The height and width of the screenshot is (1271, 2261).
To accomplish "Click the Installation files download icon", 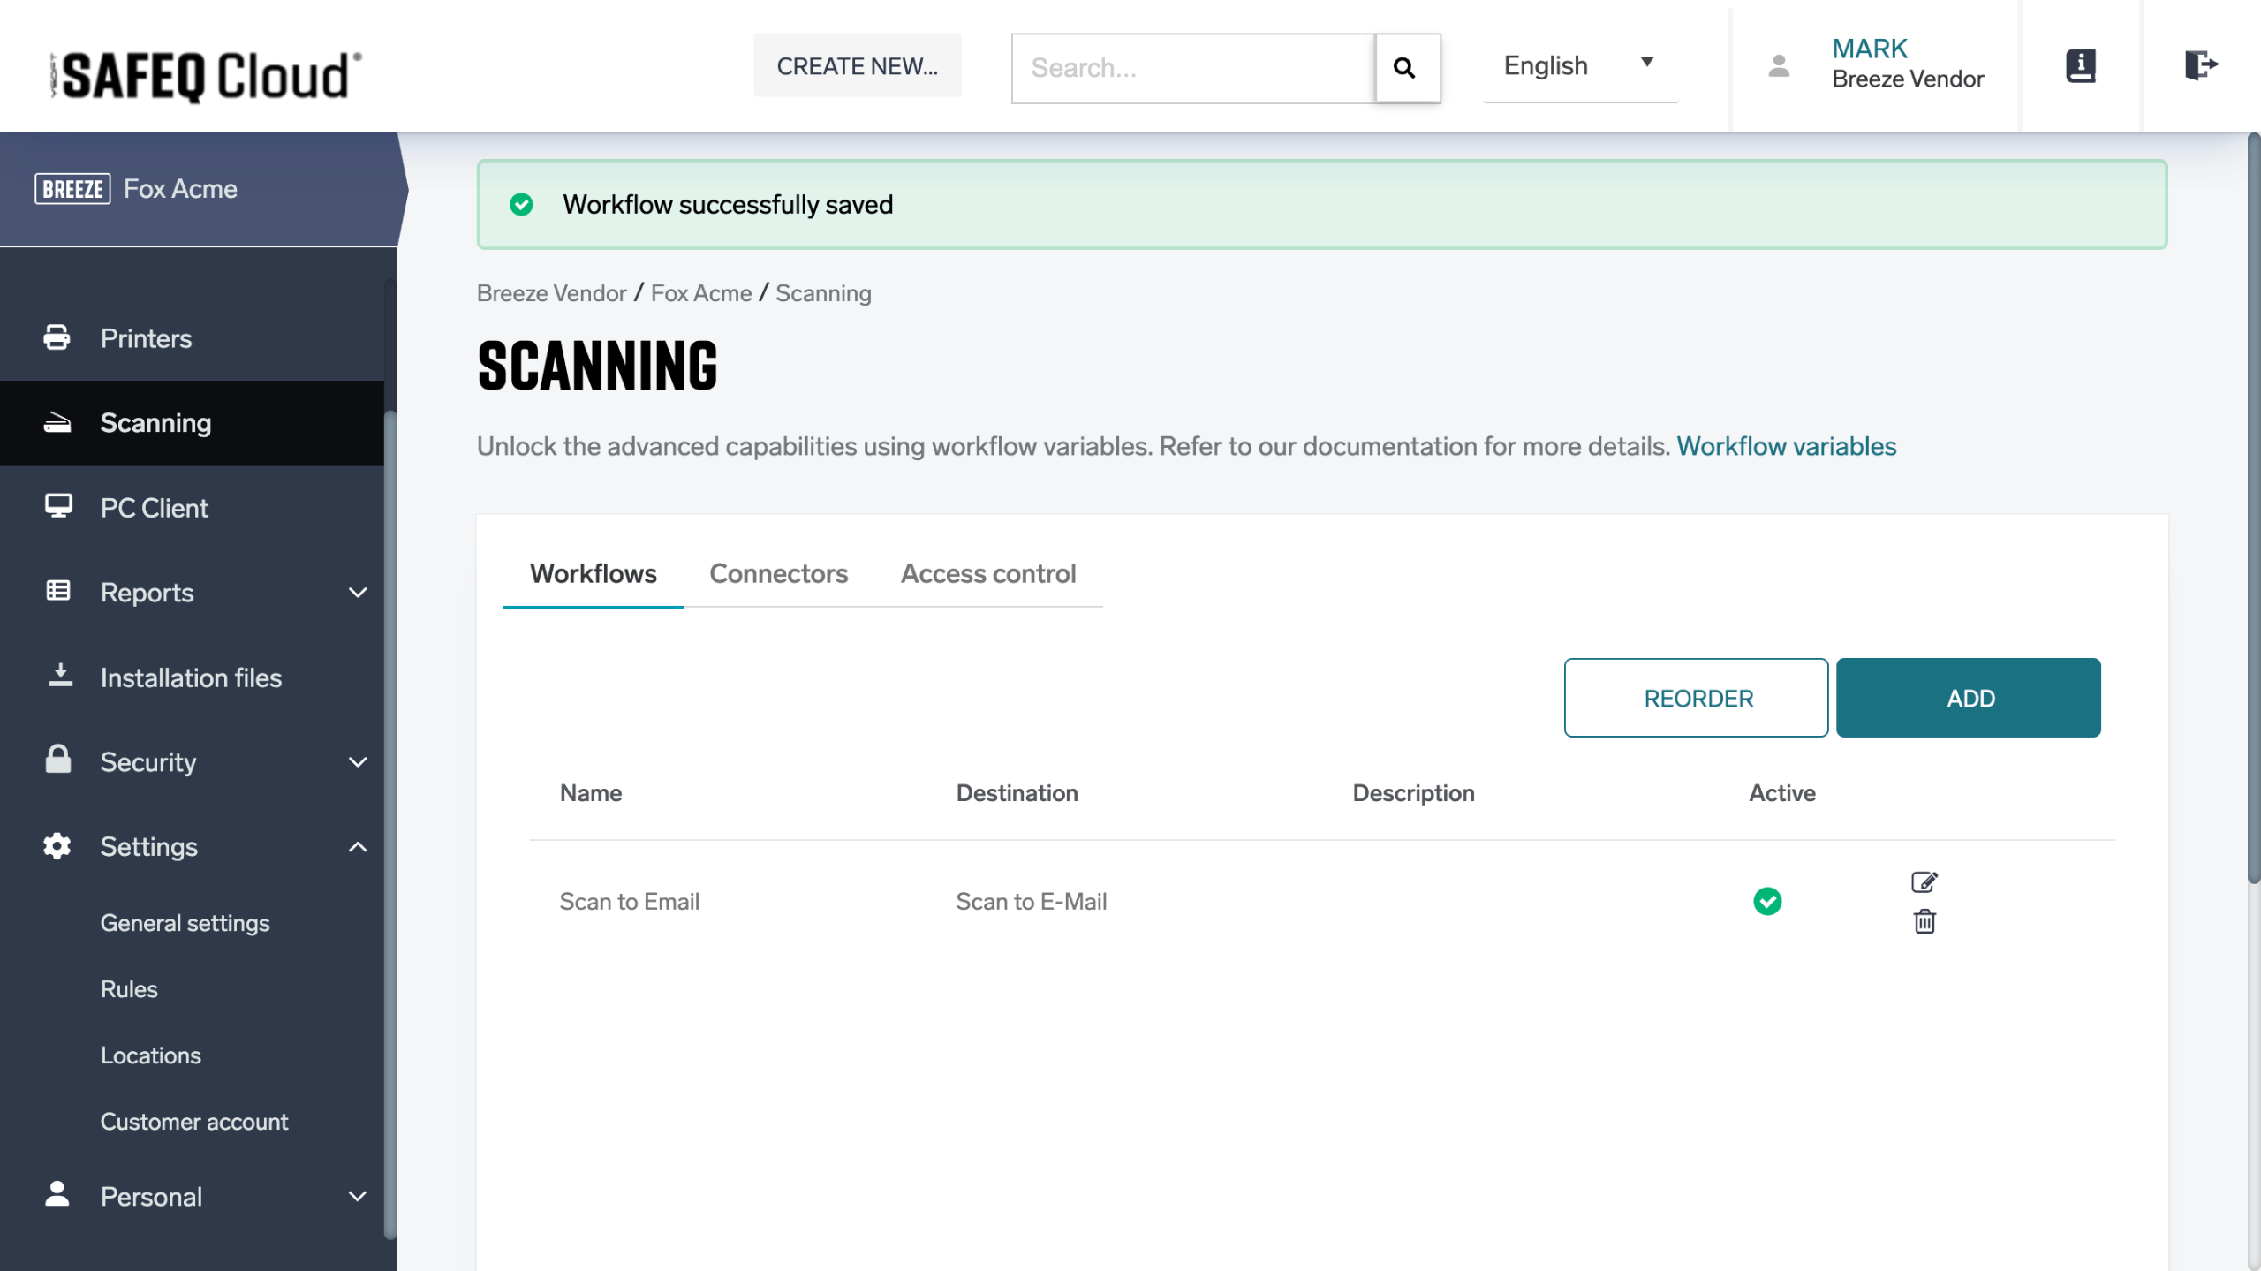I will click(x=59, y=677).
